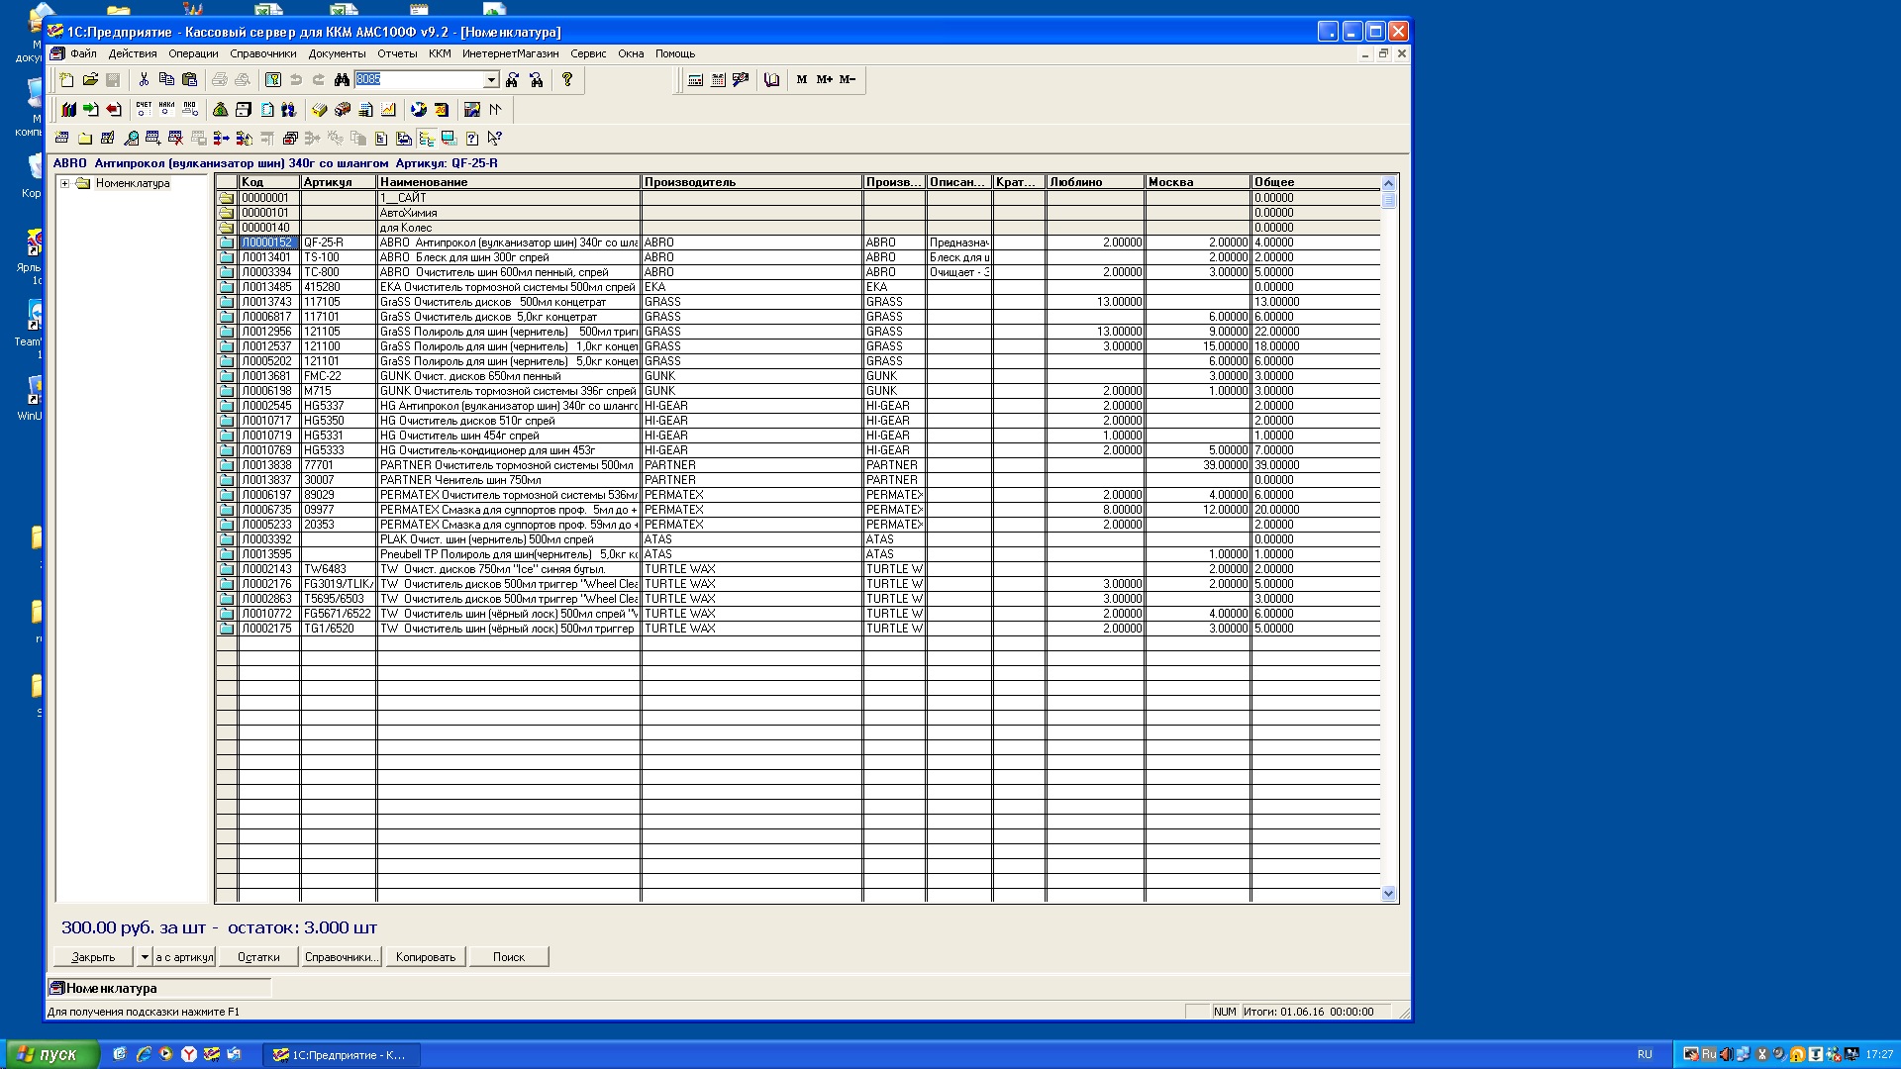Click the НАКЛ waybill icon
This screenshot has width=1901, height=1069.
tap(166, 109)
